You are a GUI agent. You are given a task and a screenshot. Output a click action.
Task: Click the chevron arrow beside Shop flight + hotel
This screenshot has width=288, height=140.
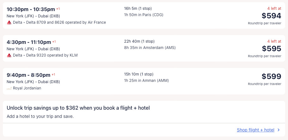click(x=279, y=130)
